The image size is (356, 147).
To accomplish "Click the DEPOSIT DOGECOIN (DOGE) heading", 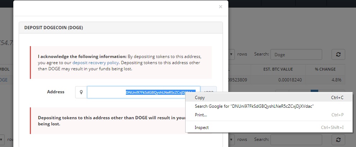I will (x=54, y=28).
